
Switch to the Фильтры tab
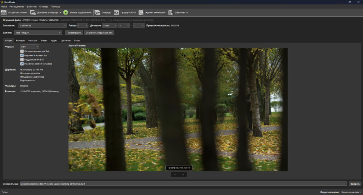(x=33, y=40)
